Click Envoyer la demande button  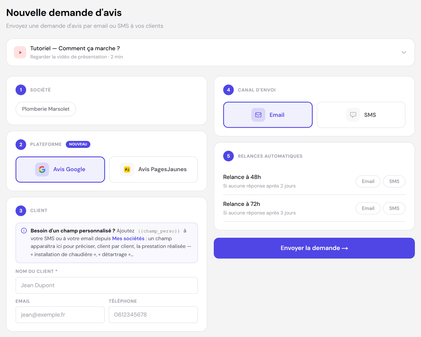pyautogui.click(x=314, y=248)
